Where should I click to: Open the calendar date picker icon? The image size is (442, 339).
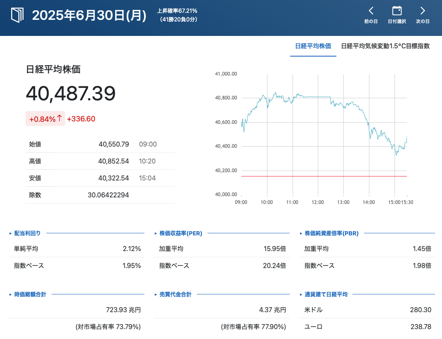[x=397, y=11]
